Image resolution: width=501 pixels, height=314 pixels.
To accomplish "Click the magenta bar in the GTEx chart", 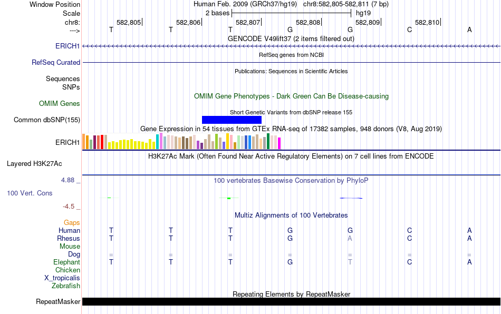I will click(280, 143).
